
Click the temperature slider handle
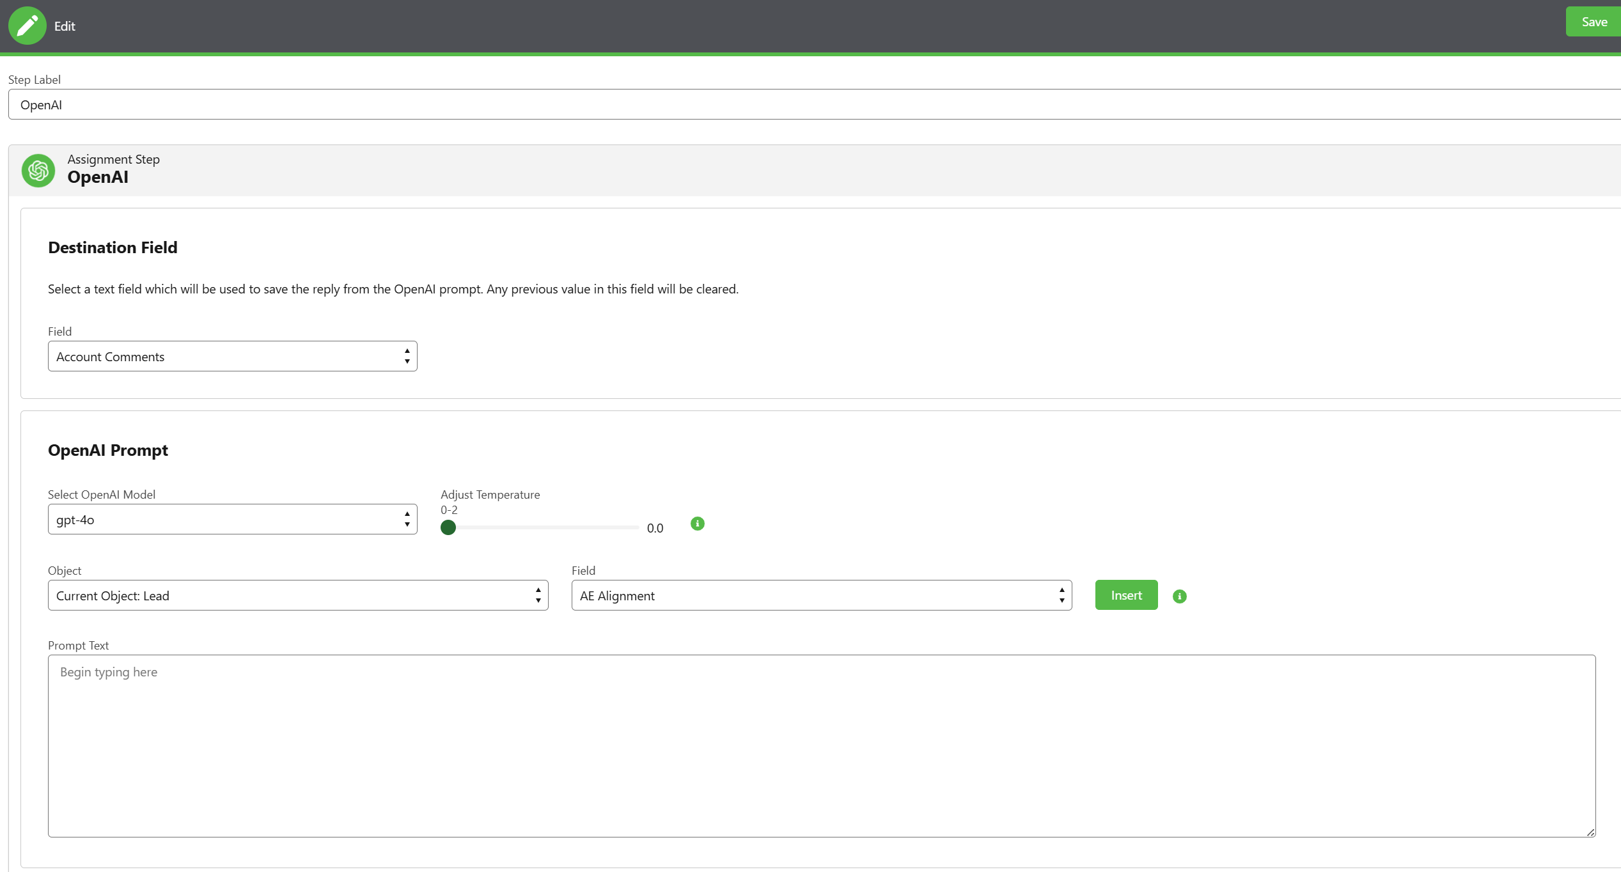(x=448, y=527)
